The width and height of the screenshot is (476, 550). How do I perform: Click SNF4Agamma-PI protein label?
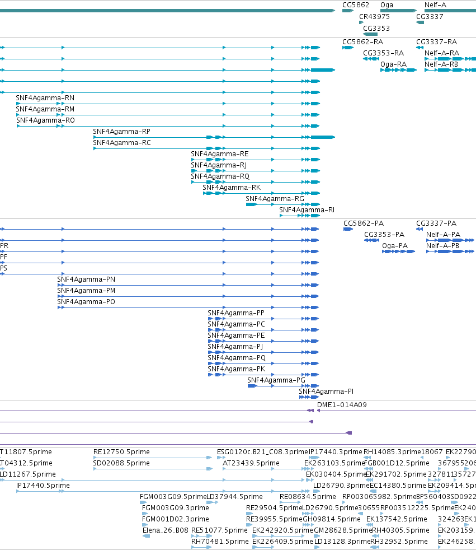(326, 392)
